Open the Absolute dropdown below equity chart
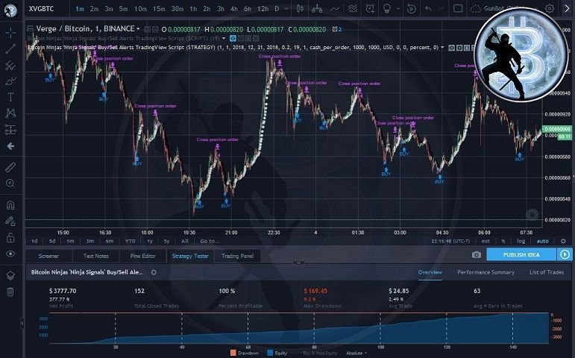The height and width of the screenshot is (358, 575). click(356, 354)
